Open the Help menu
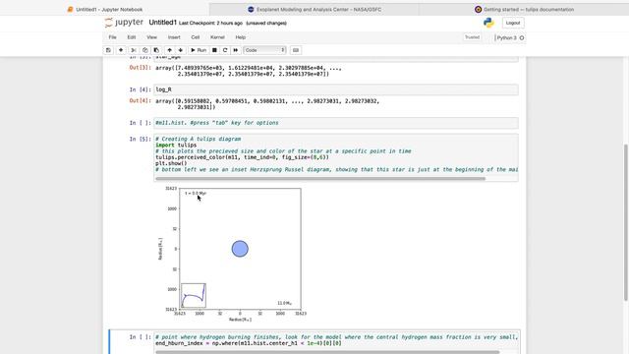Screen dimensions: 629x354 tap(240, 37)
